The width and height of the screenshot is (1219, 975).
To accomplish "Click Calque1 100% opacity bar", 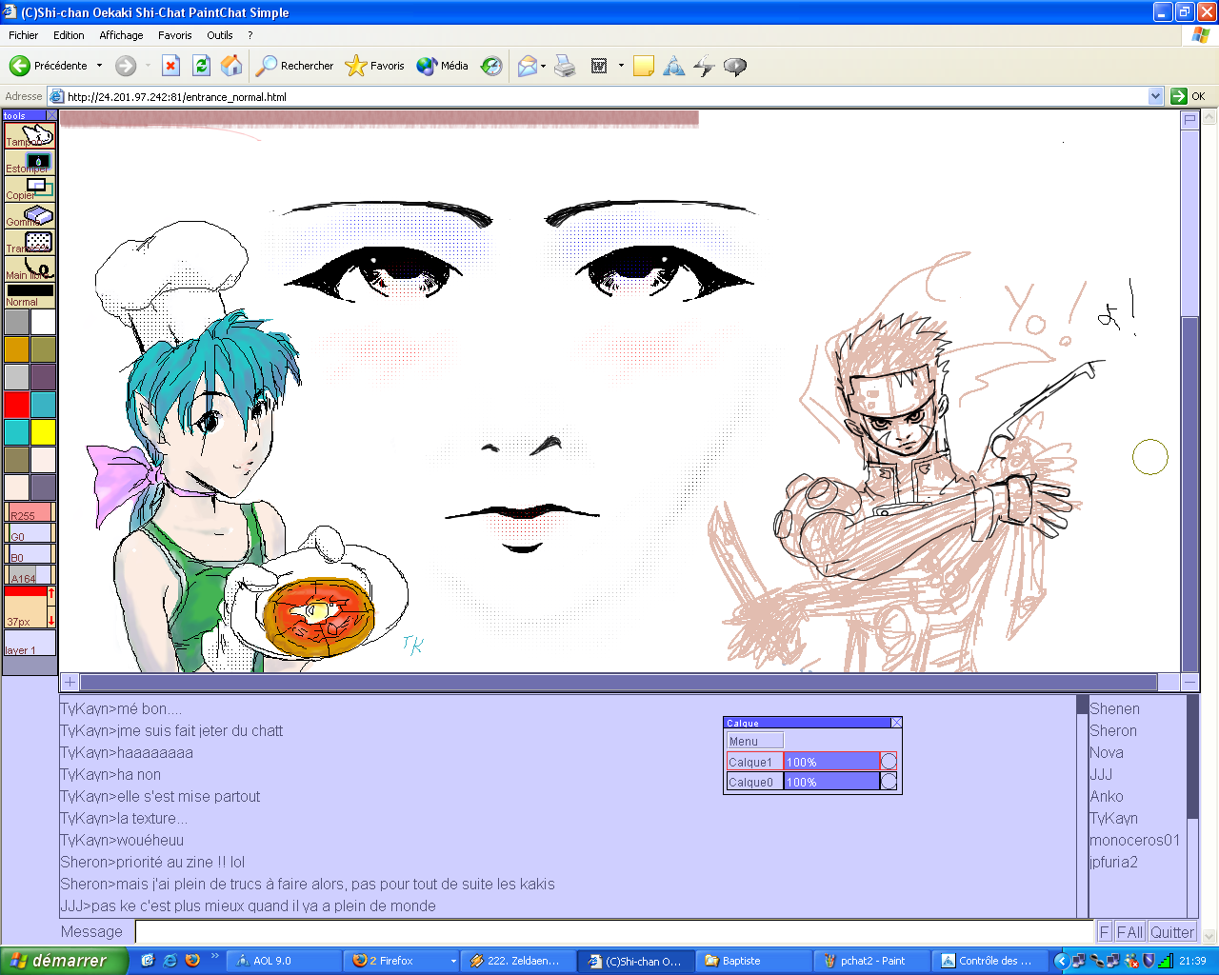I will click(831, 762).
